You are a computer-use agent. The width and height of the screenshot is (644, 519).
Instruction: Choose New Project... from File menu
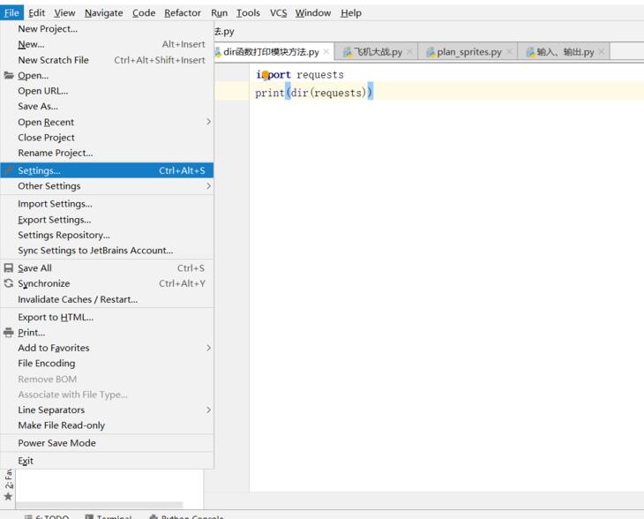point(107,29)
